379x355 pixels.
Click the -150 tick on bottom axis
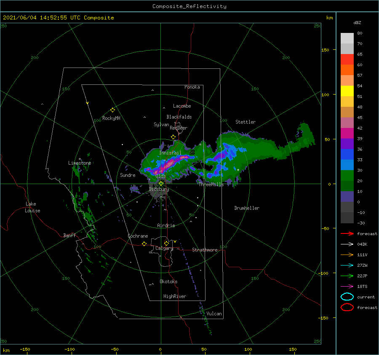pos(25,349)
